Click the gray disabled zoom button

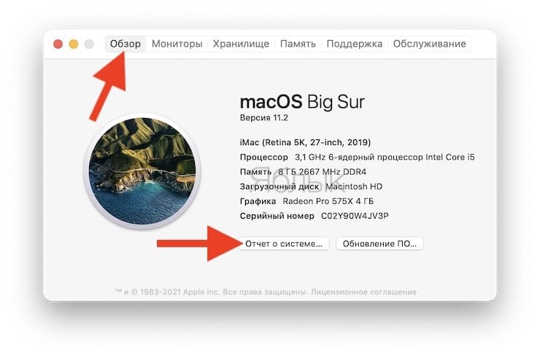89,44
